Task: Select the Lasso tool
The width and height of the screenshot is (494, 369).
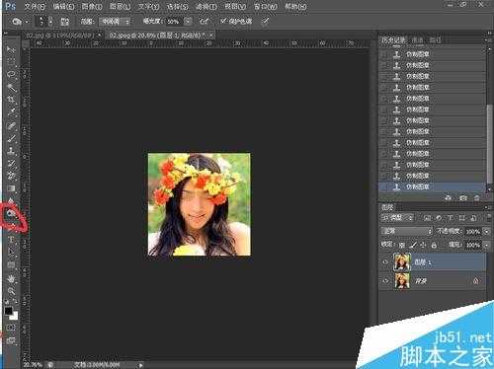Action: (x=11, y=74)
